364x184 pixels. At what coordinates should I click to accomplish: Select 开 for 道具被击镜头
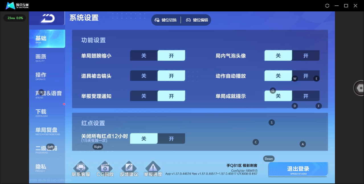(x=171, y=76)
